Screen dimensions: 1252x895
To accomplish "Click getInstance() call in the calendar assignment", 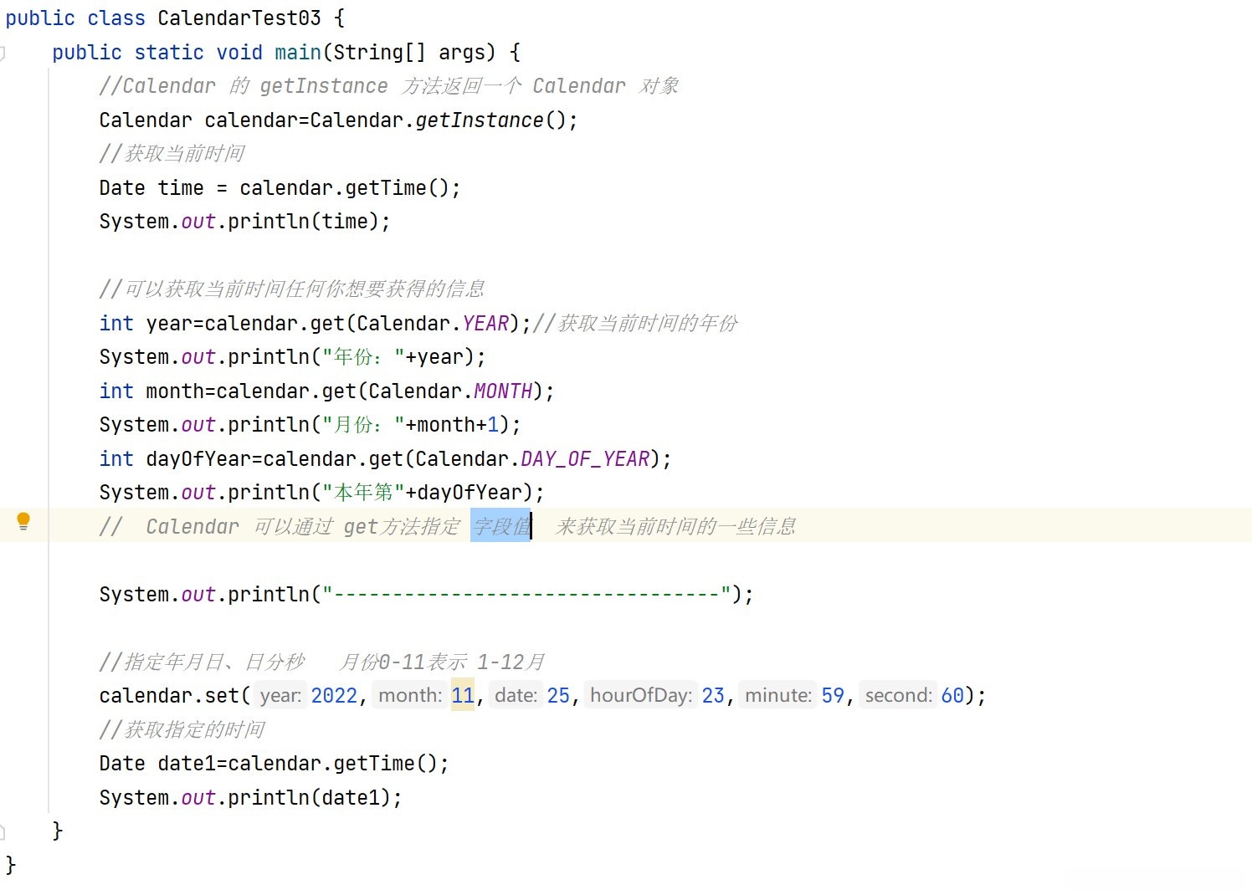I will point(490,120).
